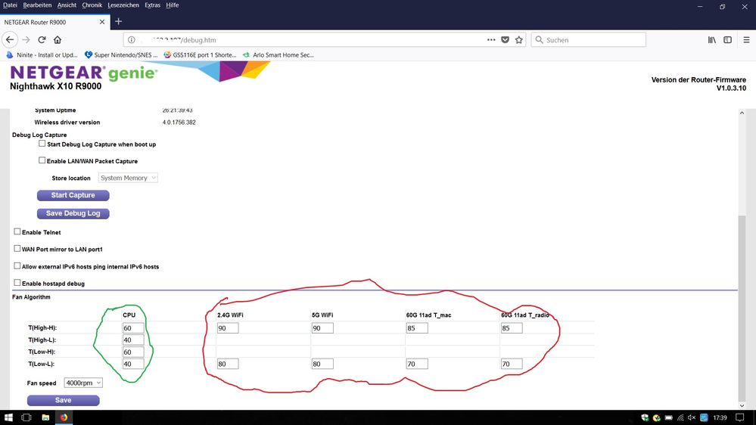Enable WAN Port mirror to LAN port1
This screenshot has width=756, height=425.
pyautogui.click(x=17, y=249)
